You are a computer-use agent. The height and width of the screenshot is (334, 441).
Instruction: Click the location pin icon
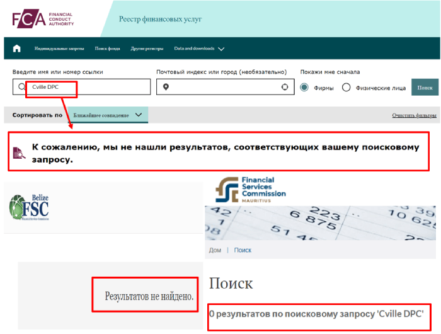point(166,87)
